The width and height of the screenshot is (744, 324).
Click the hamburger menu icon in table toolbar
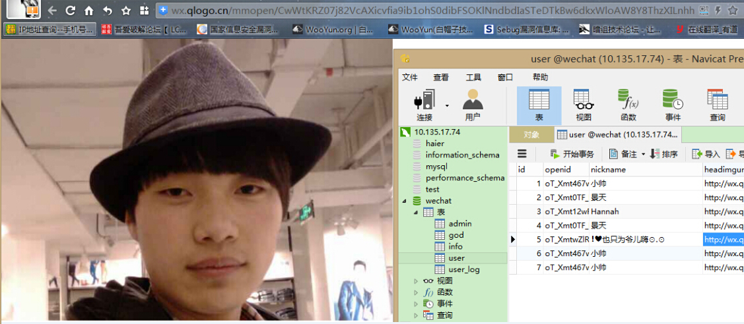click(x=522, y=153)
